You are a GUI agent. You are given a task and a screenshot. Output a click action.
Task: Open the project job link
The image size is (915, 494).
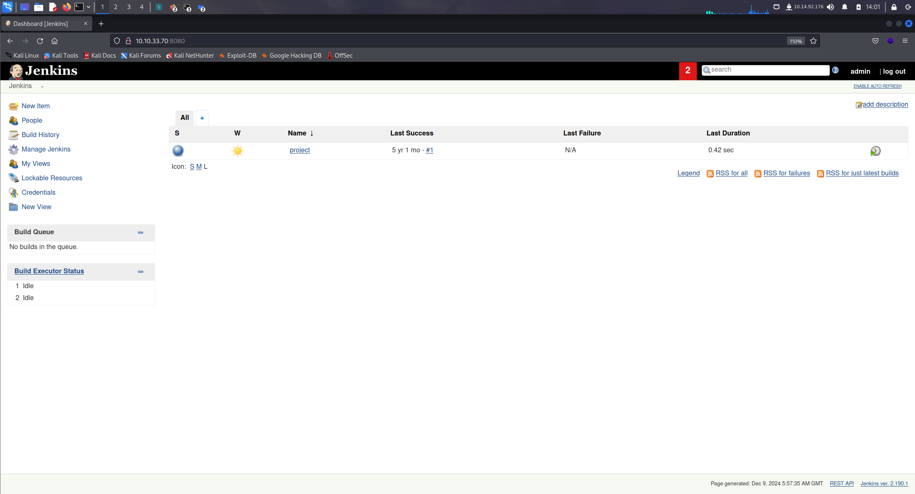click(x=300, y=150)
